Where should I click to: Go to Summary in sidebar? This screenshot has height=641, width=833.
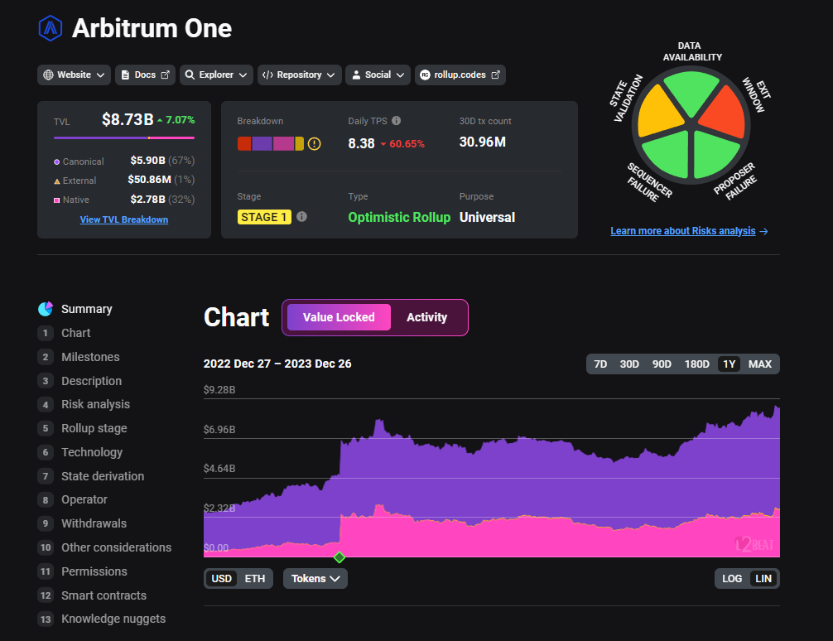(x=87, y=309)
